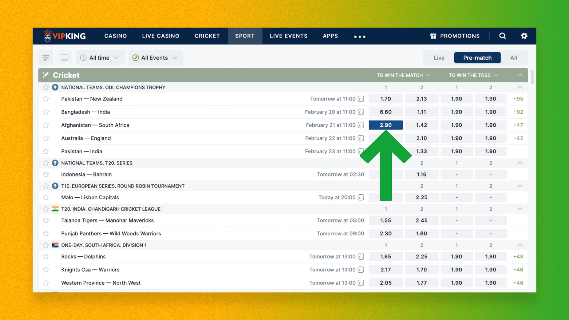
Task: Open the Apps menu
Action: point(330,36)
